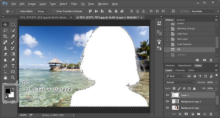Delete layer trash icon in Layers panel

tap(211, 114)
